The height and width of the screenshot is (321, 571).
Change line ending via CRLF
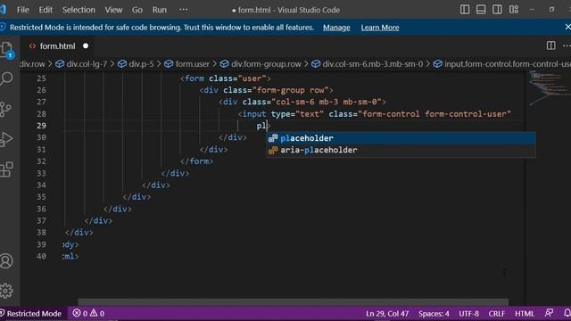tap(497, 314)
